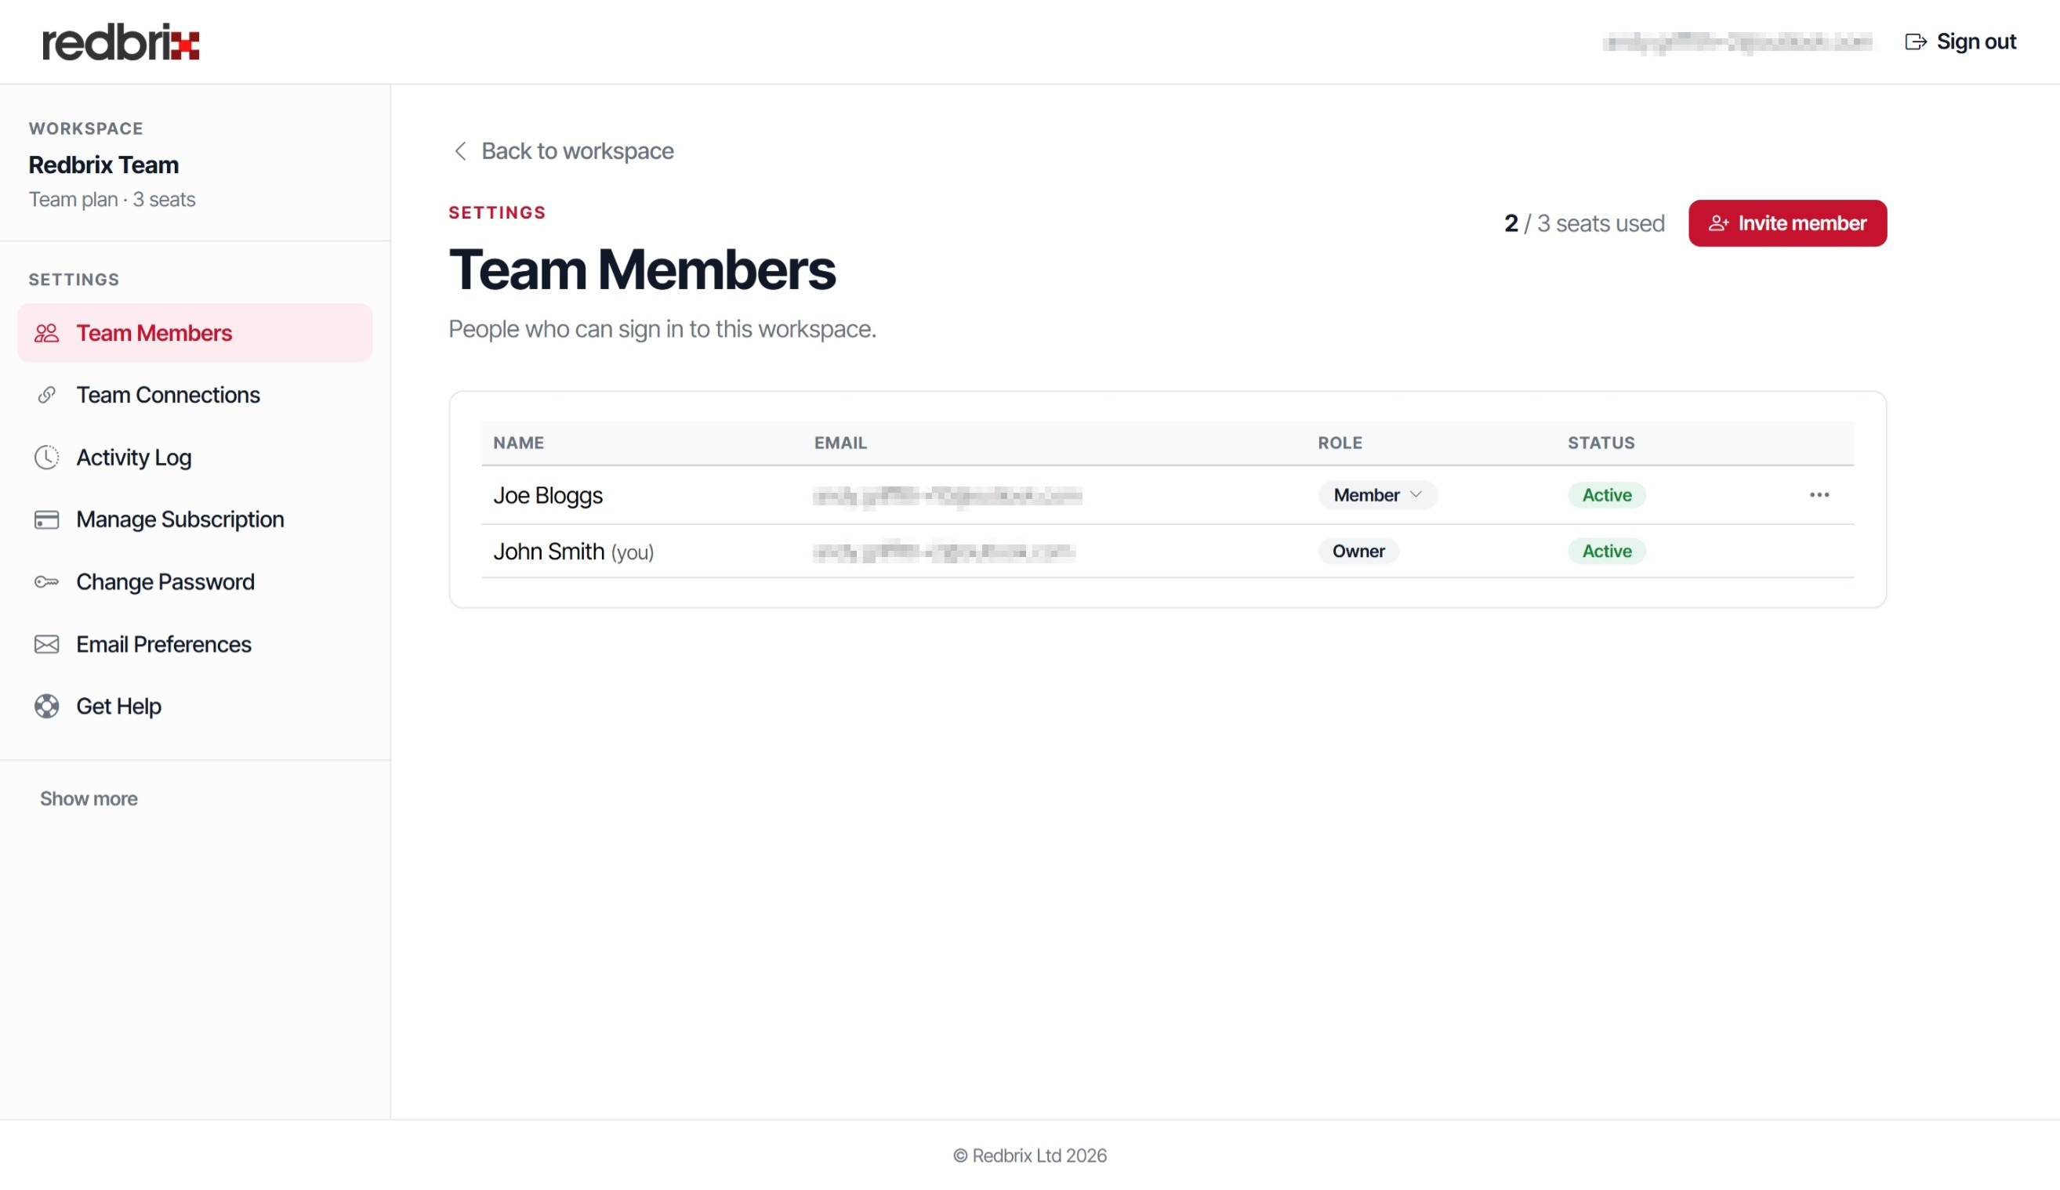2060x1190 pixels.
Task: Open Joe Bloggs' Member role dropdown
Action: point(1376,495)
